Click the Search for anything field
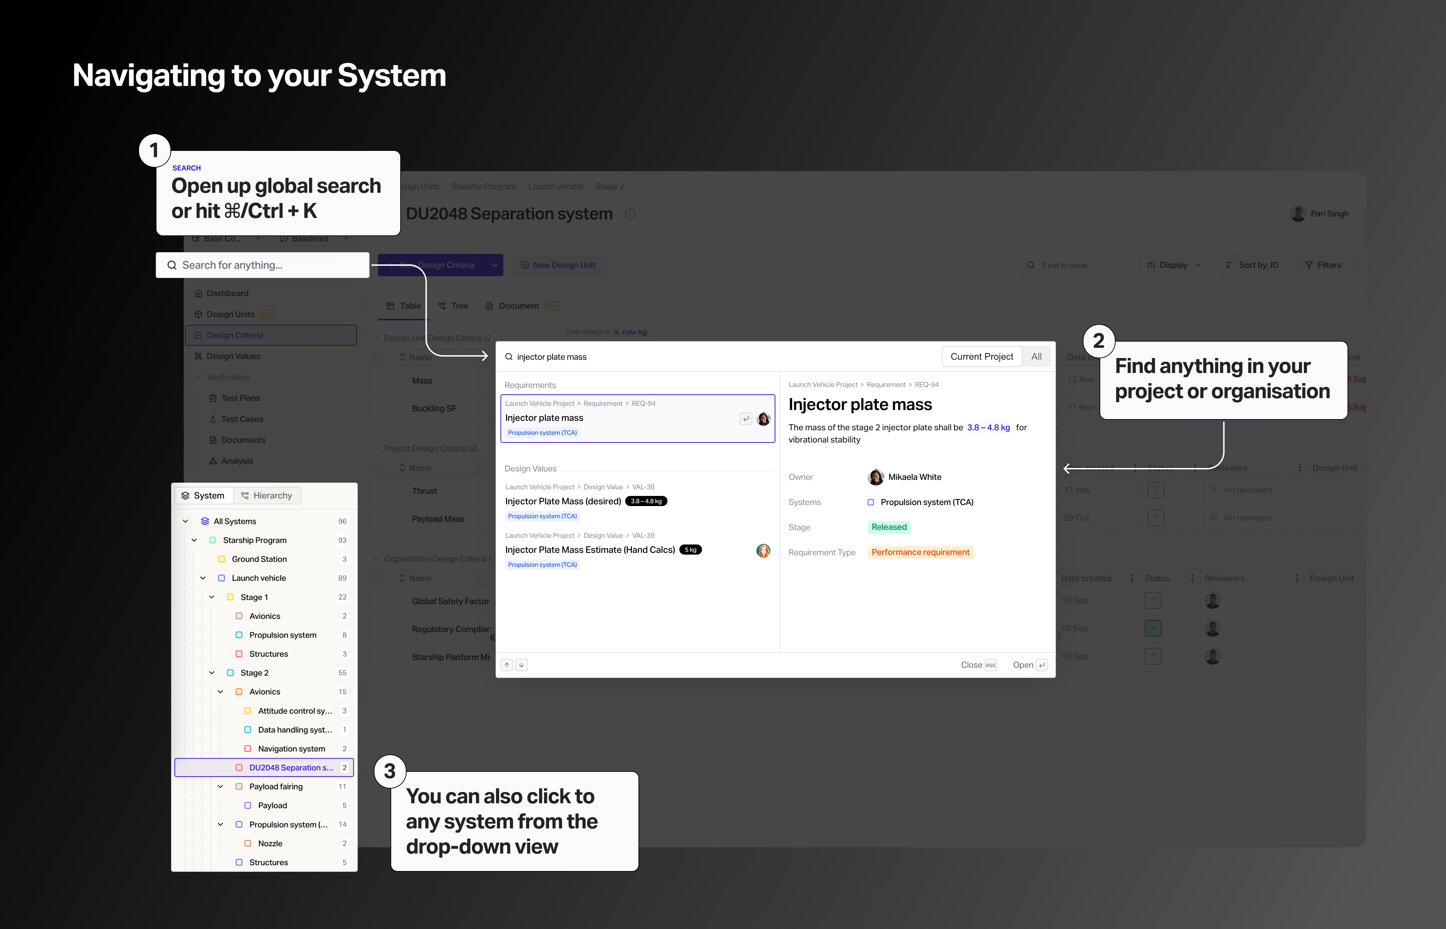1446x929 pixels. pos(262,265)
